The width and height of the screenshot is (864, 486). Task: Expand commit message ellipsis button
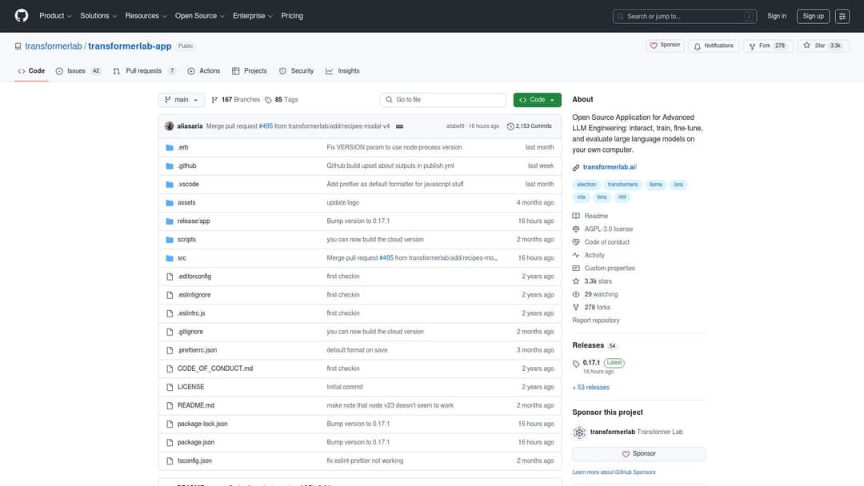pos(399,126)
